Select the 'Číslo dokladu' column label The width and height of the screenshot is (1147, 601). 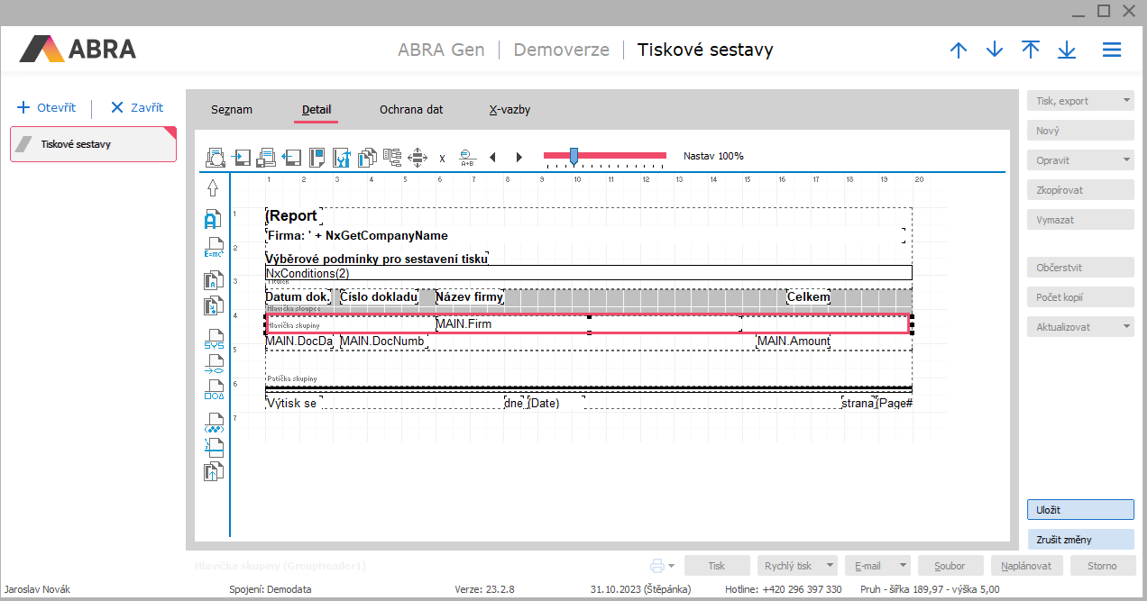click(x=379, y=296)
